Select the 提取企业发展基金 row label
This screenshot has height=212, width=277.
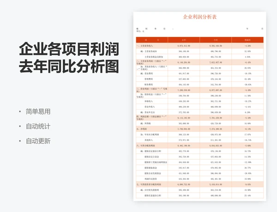[x=153, y=173]
